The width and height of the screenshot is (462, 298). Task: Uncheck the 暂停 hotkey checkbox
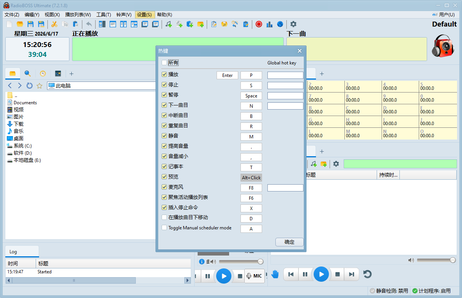[x=164, y=95]
